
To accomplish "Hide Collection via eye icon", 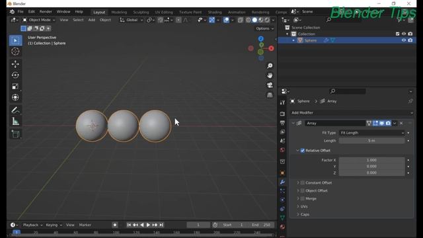I will pyautogui.click(x=404, y=34).
